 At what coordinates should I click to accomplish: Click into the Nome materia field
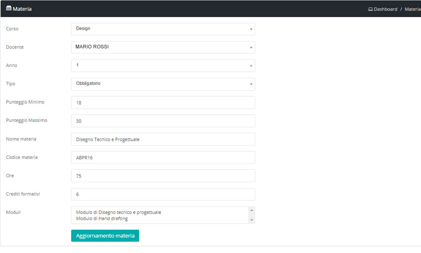pyautogui.click(x=163, y=139)
